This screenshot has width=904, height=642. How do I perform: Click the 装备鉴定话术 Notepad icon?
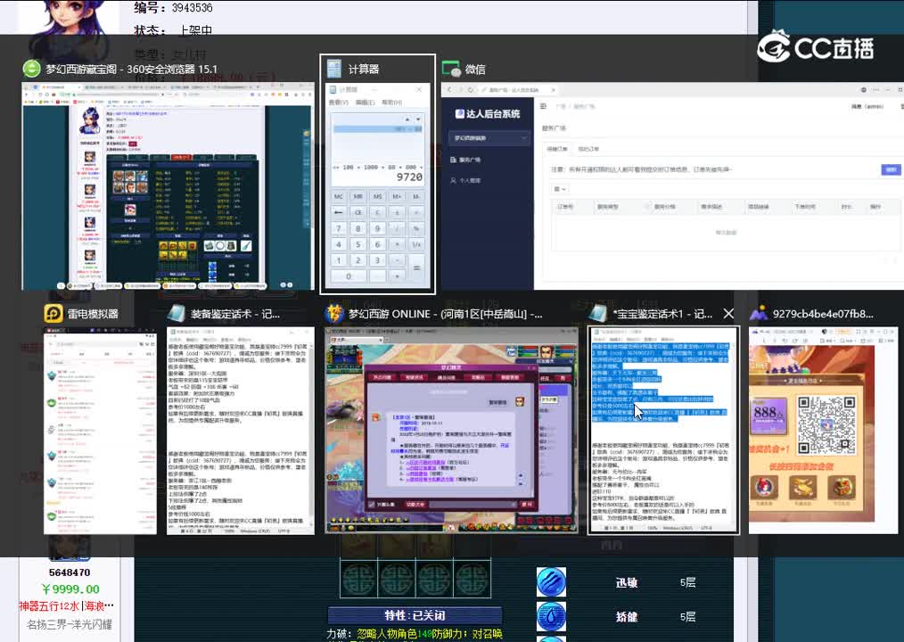click(176, 313)
